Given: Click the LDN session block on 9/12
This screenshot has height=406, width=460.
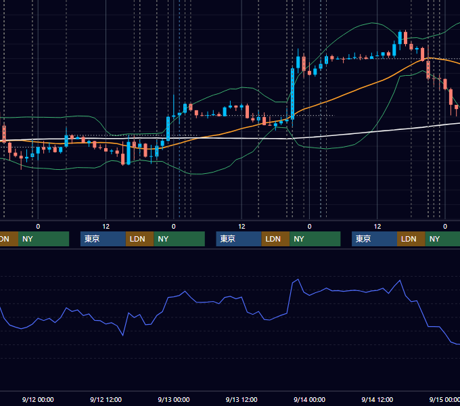Looking at the screenshot, I should coord(139,239).
